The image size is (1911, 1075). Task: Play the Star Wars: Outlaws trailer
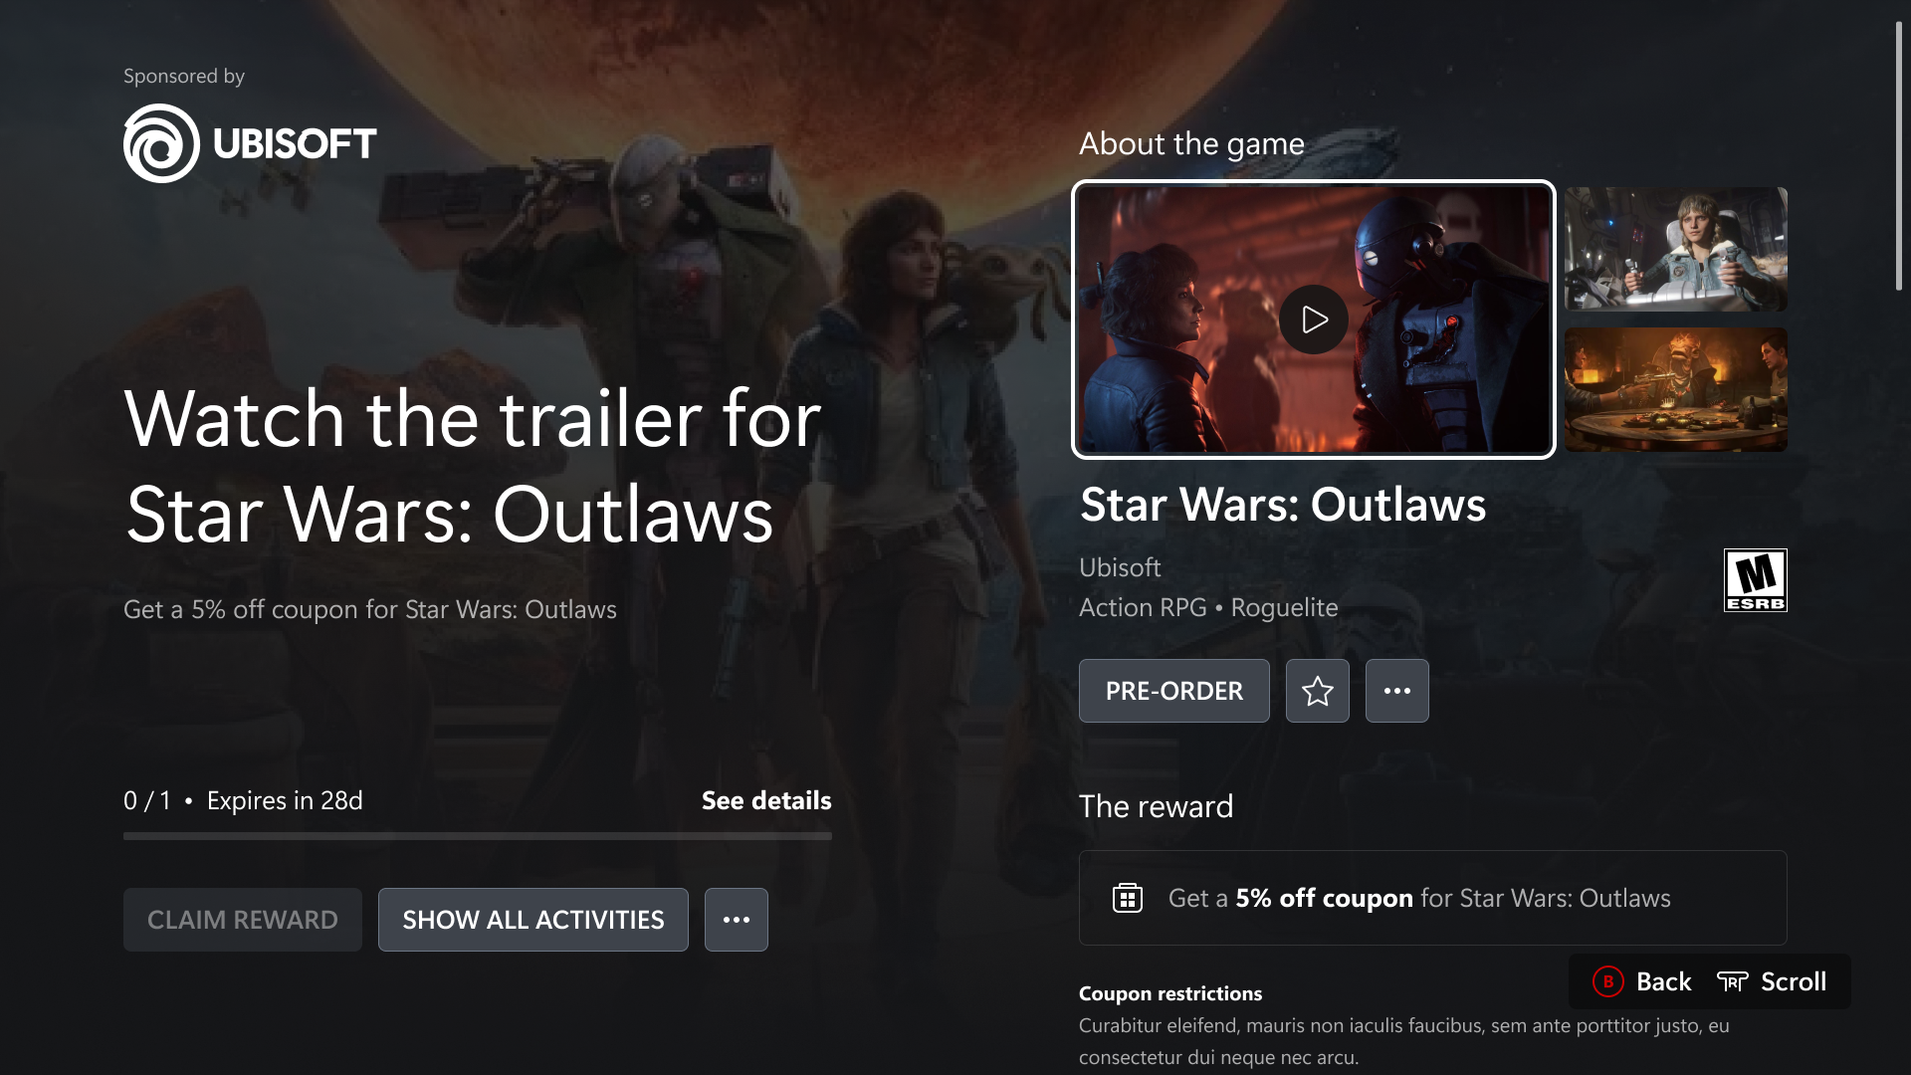1313,320
